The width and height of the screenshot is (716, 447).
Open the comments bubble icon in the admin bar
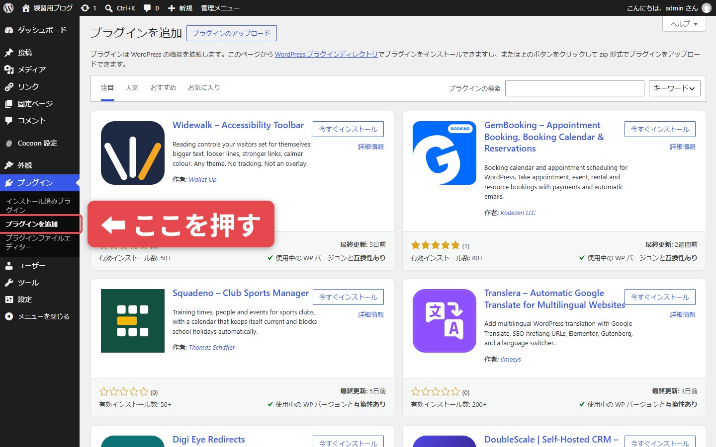147,8
